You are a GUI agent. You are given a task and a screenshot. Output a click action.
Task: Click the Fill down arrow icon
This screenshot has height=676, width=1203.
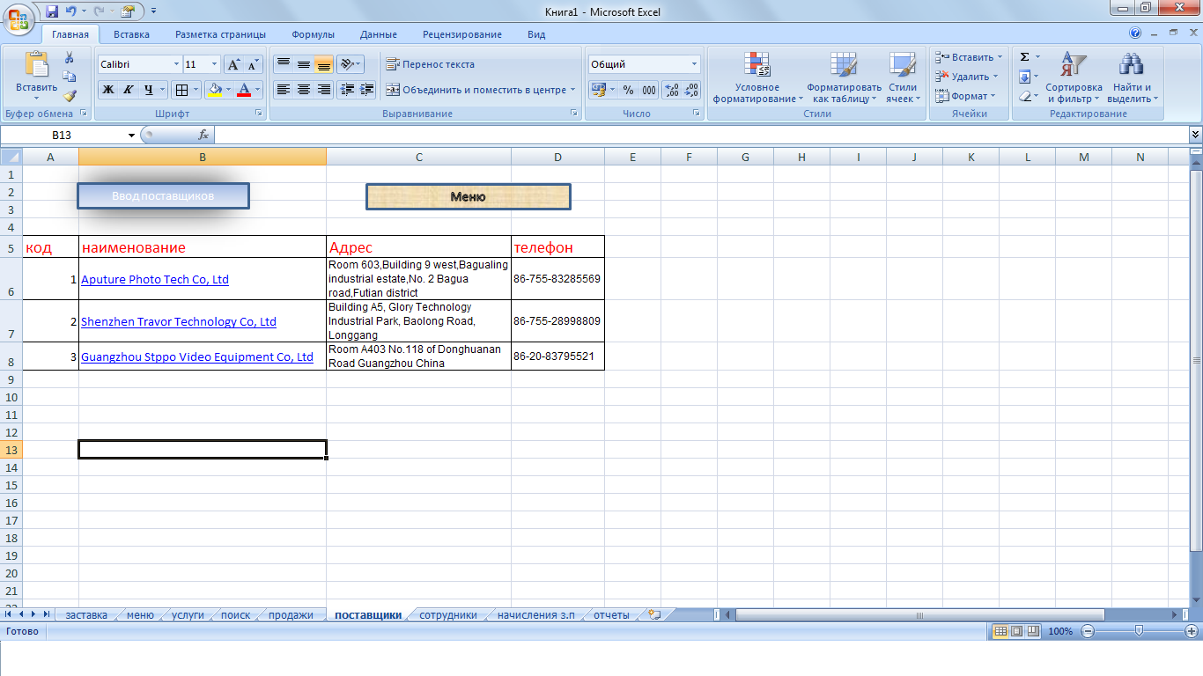point(1024,77)
